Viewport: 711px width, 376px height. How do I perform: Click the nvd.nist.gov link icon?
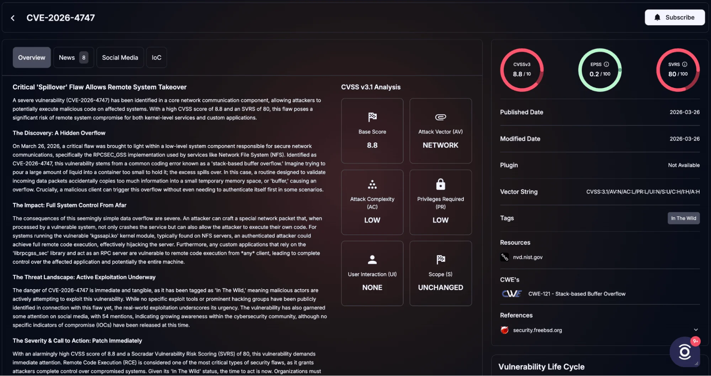coord(504,257)
